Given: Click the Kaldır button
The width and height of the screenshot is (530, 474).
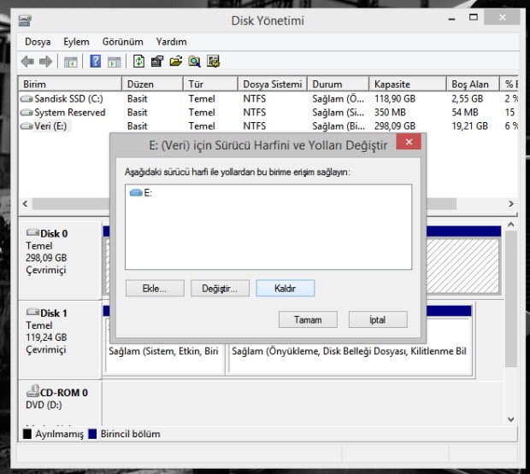Looking at the screenshot, I should (285, 289).
